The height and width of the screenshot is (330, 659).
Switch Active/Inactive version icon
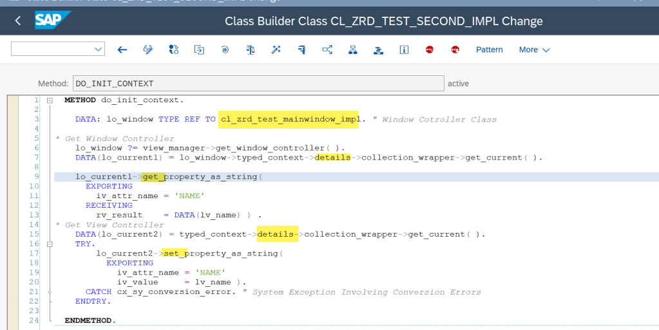[173, 50]
